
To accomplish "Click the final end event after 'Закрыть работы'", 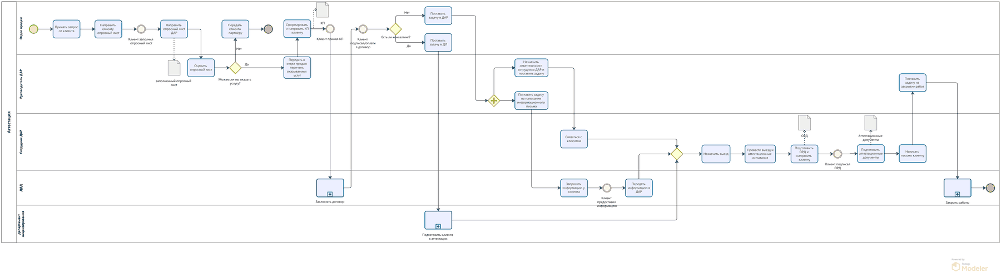I will pyautogui.click(x=990, y=188).
